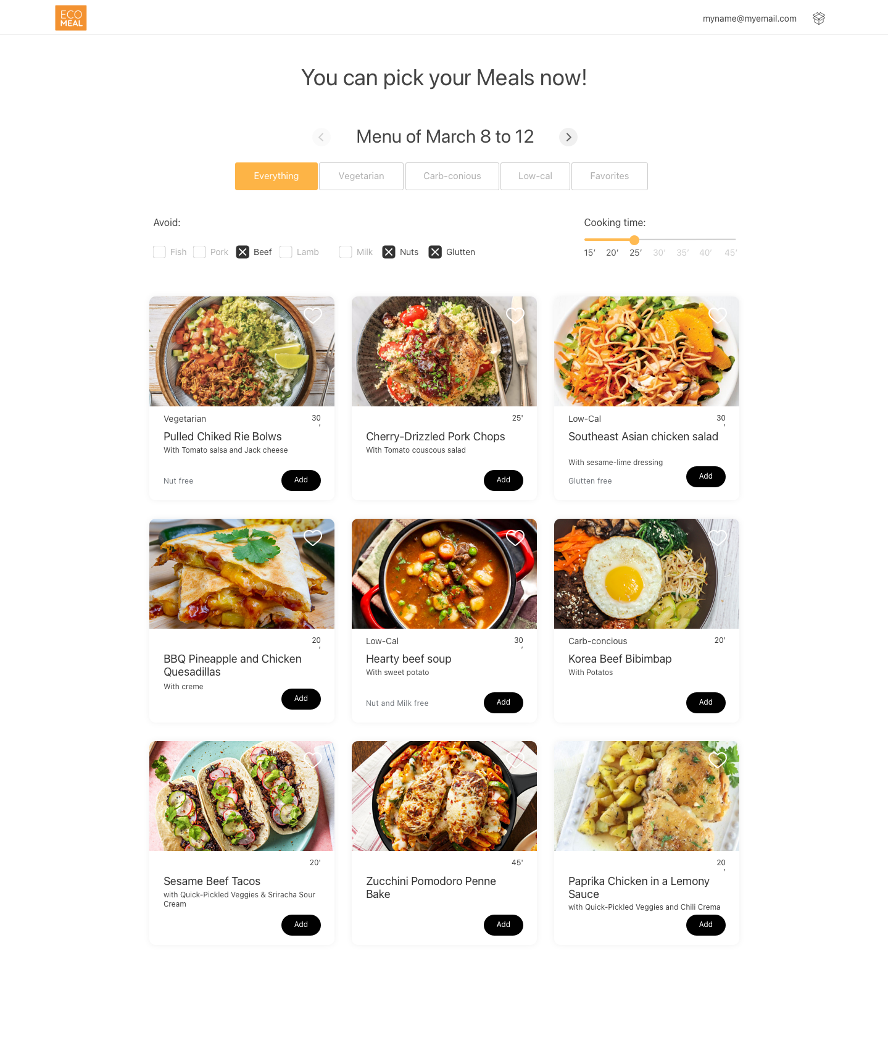This screenshot has height=1061, width=888.
Task: Uncheck the Beef avoid checkbox
Action: 243,252
